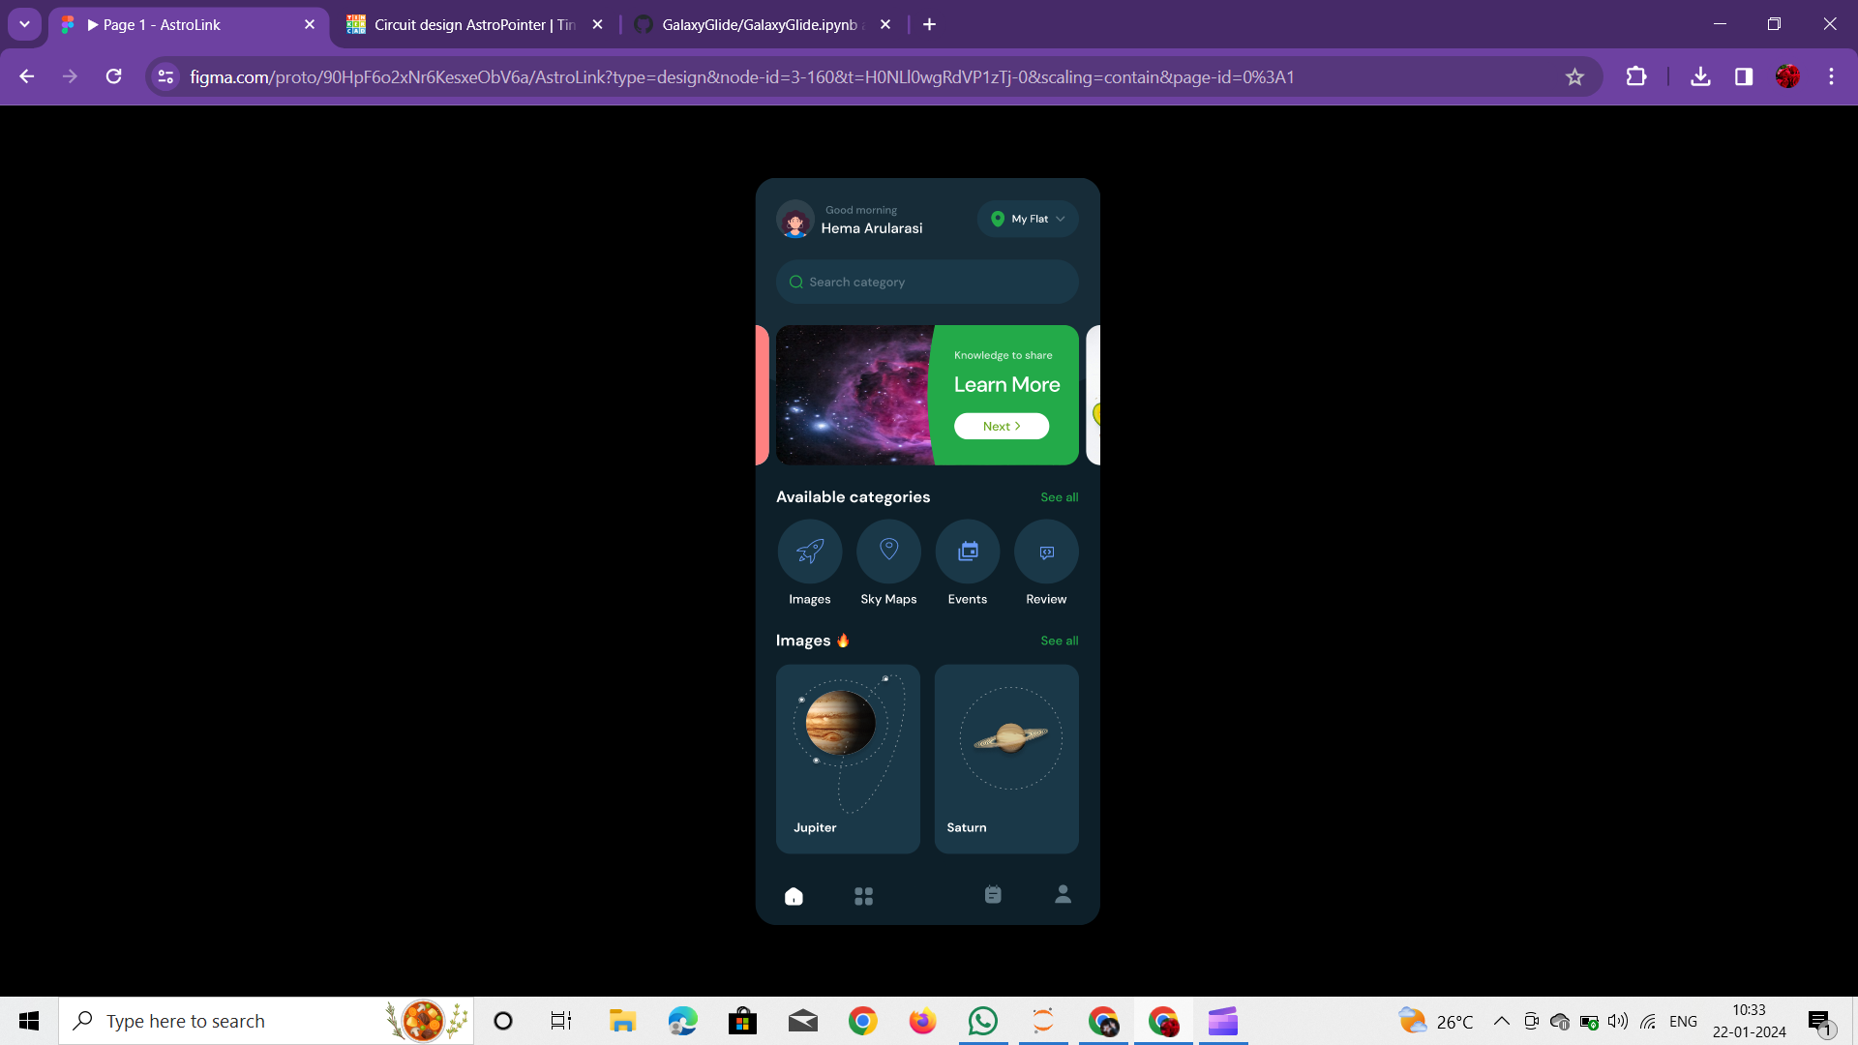
Task: Click See all beside Available categories
Action: [1059, 497]
